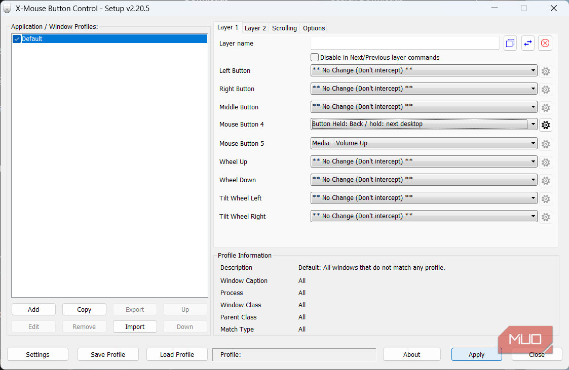Import a profile with the Import button

(x=135, y=326)
